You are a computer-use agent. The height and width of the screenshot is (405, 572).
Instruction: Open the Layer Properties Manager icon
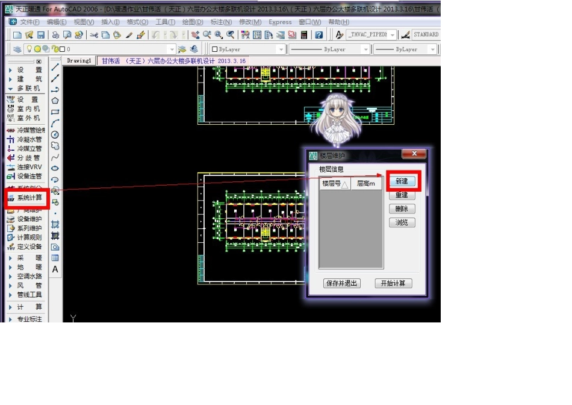pyautogui.click(x=17, y=49)
